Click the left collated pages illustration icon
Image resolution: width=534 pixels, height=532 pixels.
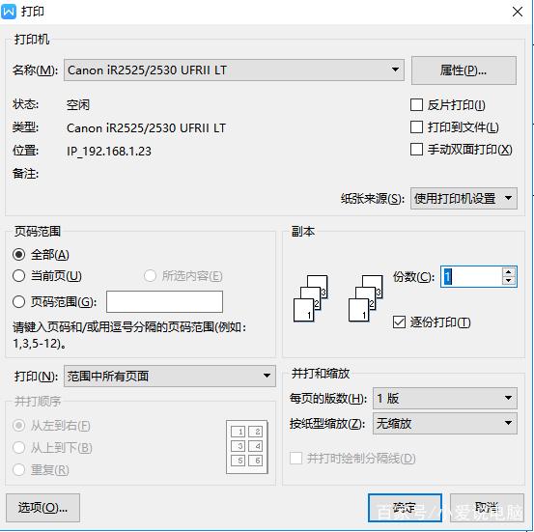click(x=310, y=298)
